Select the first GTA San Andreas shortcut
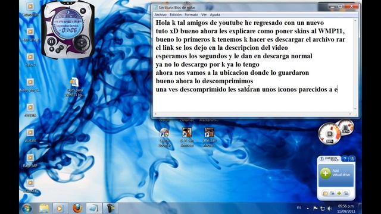381x214 pixels. point(187,137)
